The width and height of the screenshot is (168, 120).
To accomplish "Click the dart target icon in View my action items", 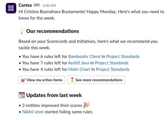I will point(23,80).
